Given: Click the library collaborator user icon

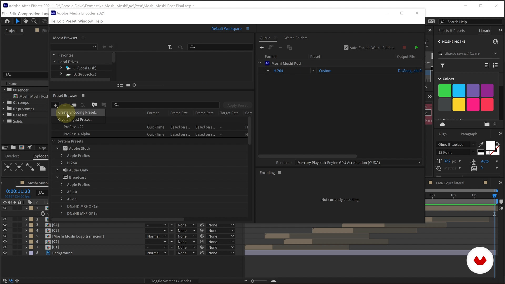Looking at the screenshot, I should (x=495, y=42).
